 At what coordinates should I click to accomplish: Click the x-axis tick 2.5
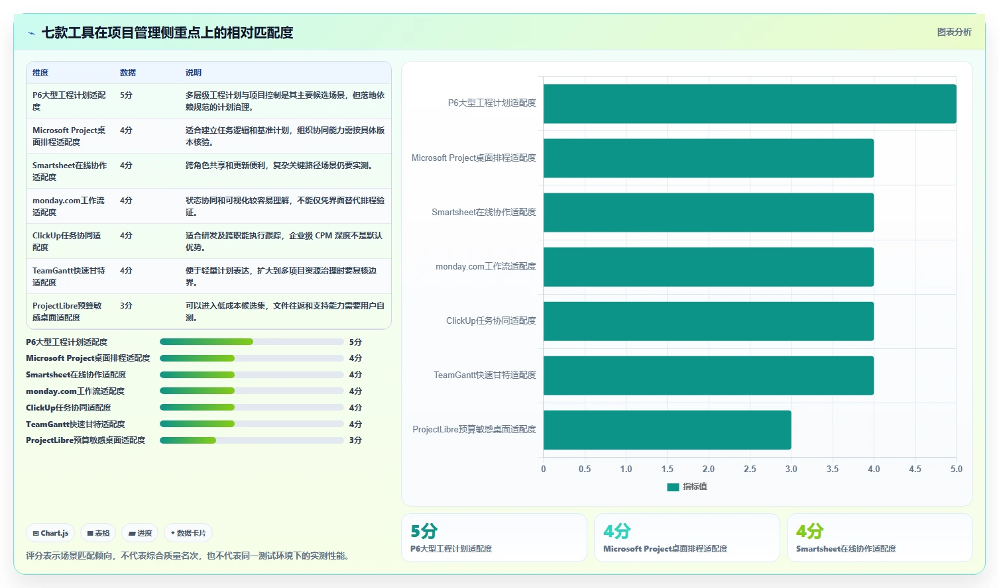(750, 469)
